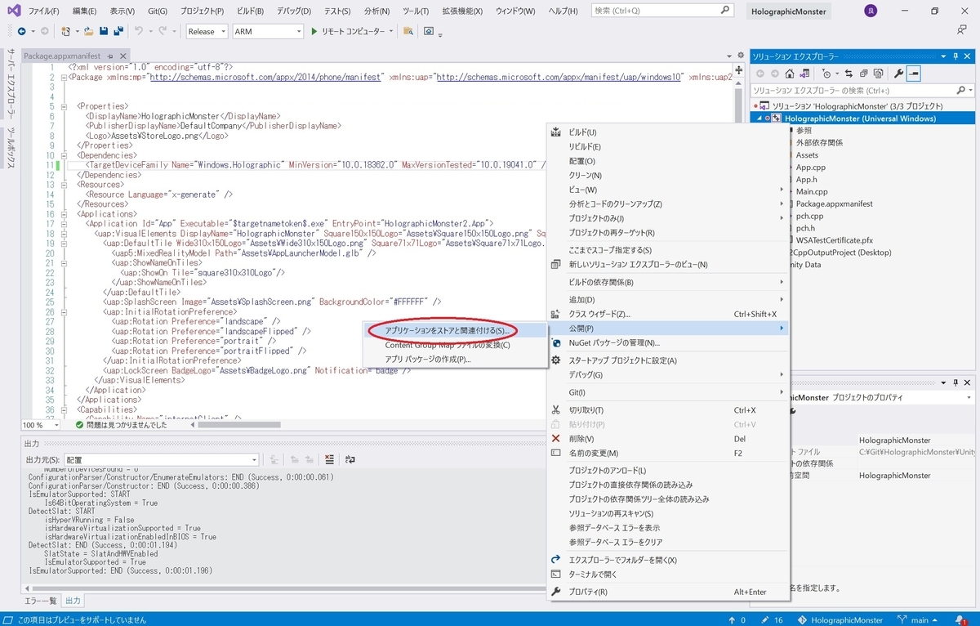Select the App.cpp file in Solution Explorer
The height and width of the screenshot is (626, 980).
(x=812, y=167)
